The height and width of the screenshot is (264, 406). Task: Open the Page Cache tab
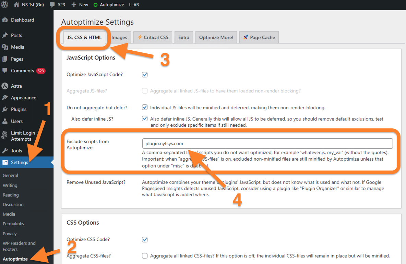(x=259, y=37)
